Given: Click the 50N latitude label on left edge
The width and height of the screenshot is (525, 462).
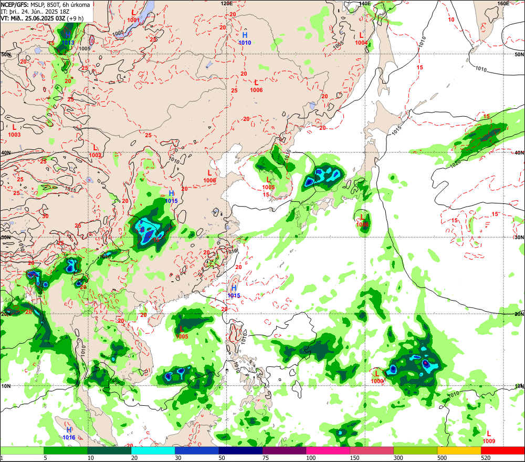Looking at the screenshot, I should (6, 54).
